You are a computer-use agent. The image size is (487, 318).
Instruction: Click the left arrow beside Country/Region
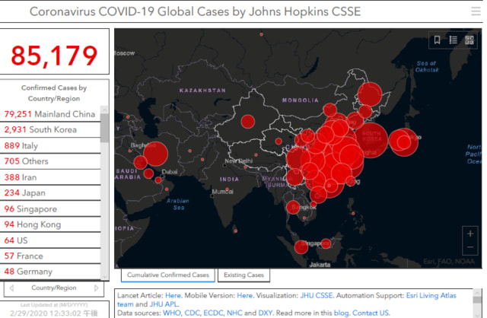[11, 288]
